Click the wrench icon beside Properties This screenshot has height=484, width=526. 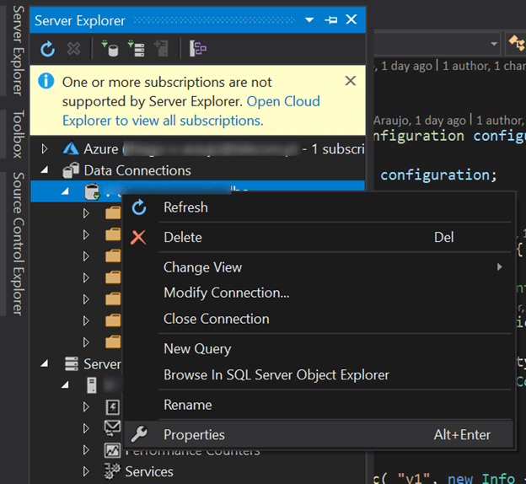140,434
